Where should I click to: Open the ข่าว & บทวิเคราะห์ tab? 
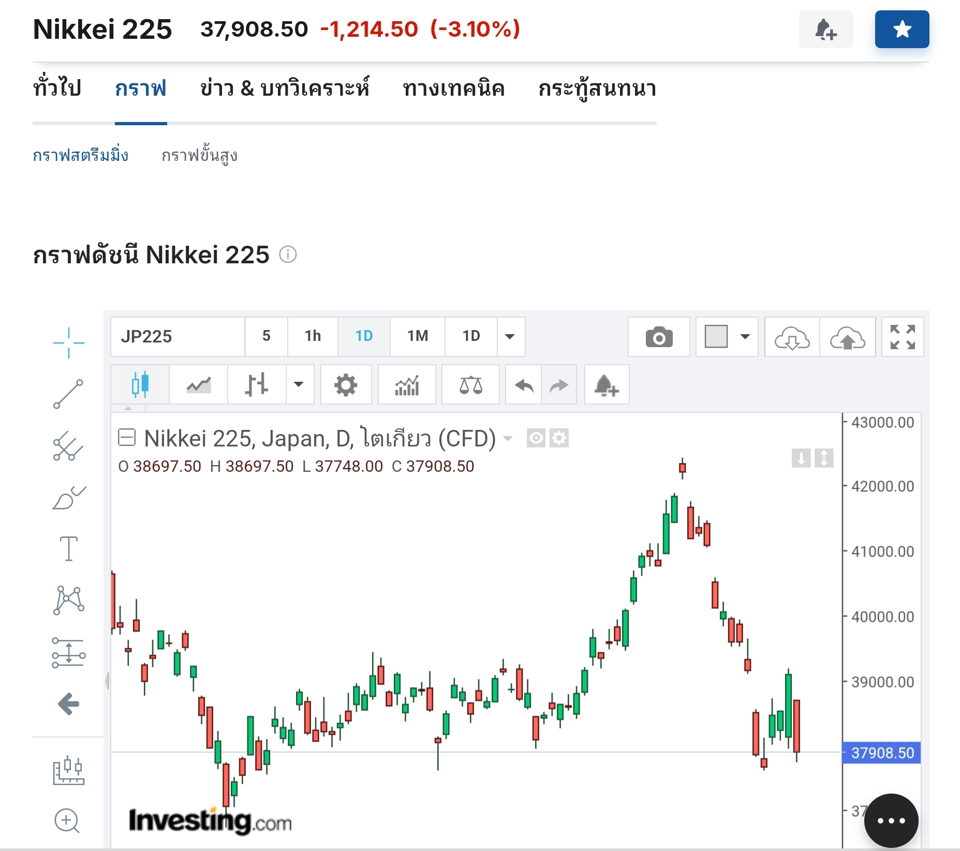pos(285,88)
